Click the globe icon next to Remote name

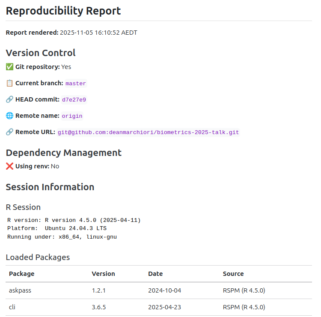point(9,116)
